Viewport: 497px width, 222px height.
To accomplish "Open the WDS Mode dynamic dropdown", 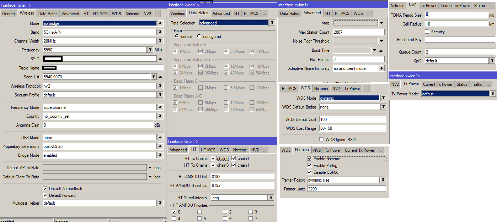I will tap(383, 98).
